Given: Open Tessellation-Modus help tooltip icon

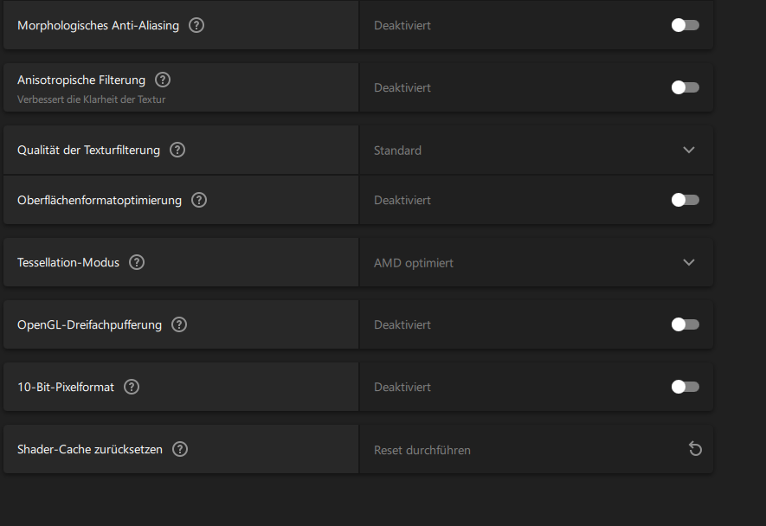Looking at the screenshot, I should [137, 262].
